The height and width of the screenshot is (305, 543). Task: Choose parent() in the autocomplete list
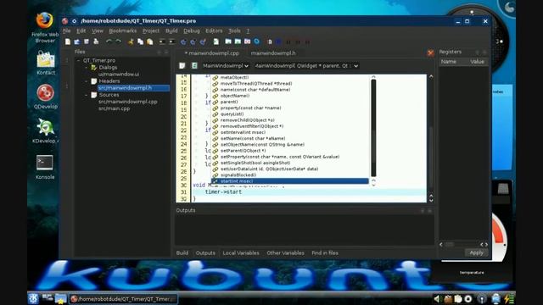click(x=229, y=102)
